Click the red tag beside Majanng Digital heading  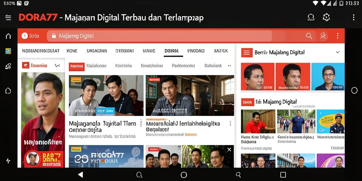247,102
